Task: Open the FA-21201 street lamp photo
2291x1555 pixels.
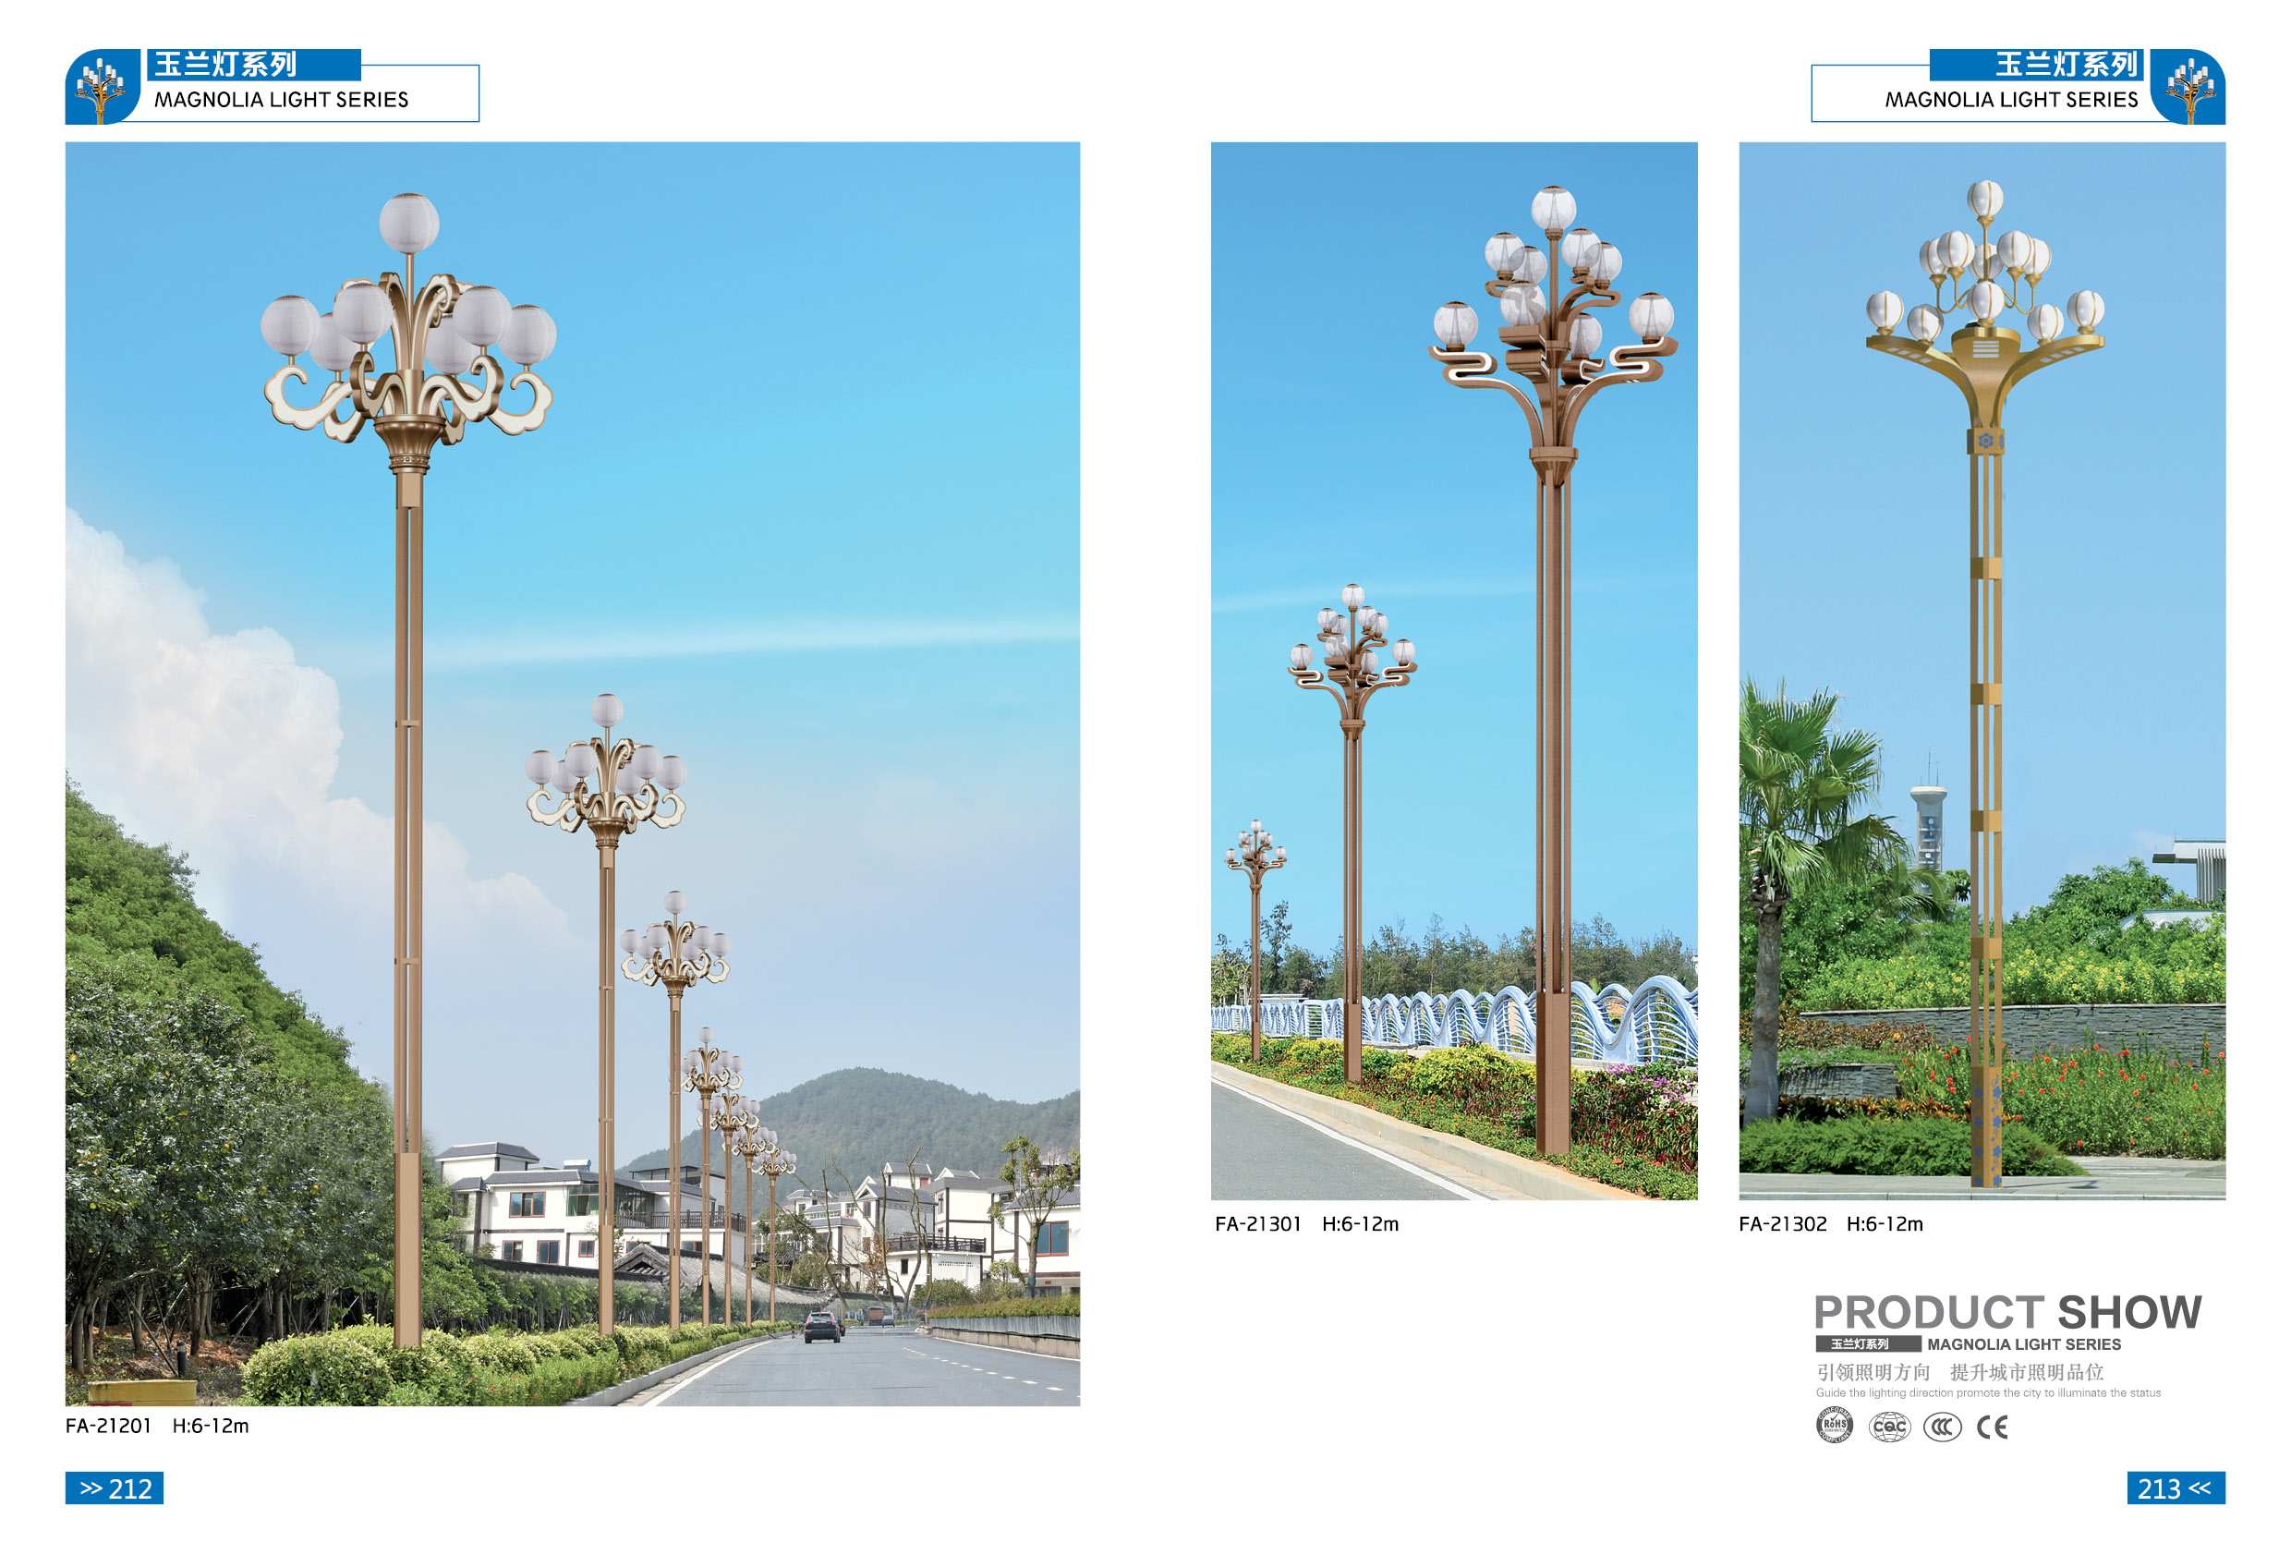Action: [573, 774]
